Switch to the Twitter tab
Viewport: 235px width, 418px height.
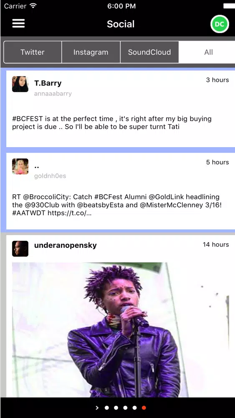pos(33,52)
